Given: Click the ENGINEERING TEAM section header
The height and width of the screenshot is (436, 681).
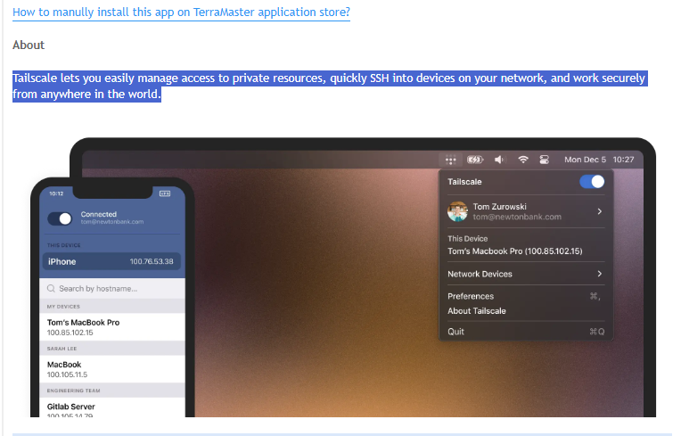Looking at the screenshot, I should pyautogui.click(x=73, y=391).
